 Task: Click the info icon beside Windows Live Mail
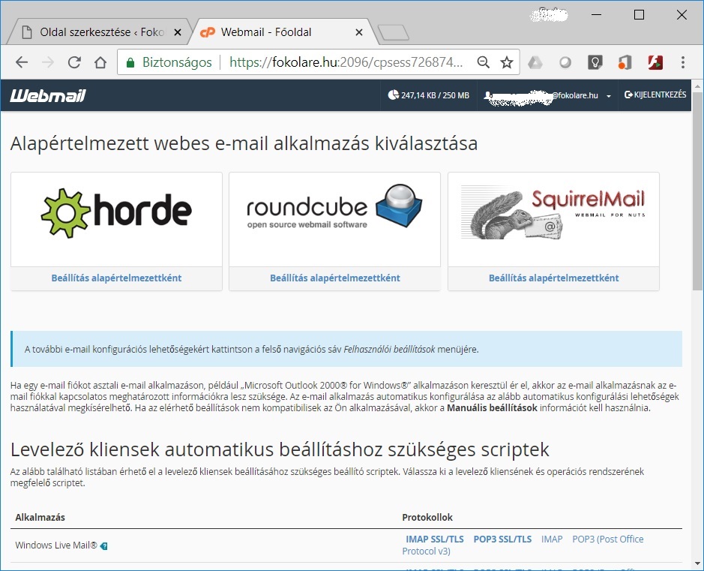[x=103, y=545]
